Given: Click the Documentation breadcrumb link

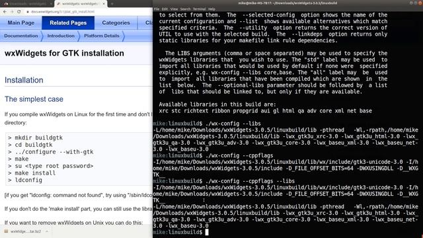Looking at the screenshot, I should point(21,36).
